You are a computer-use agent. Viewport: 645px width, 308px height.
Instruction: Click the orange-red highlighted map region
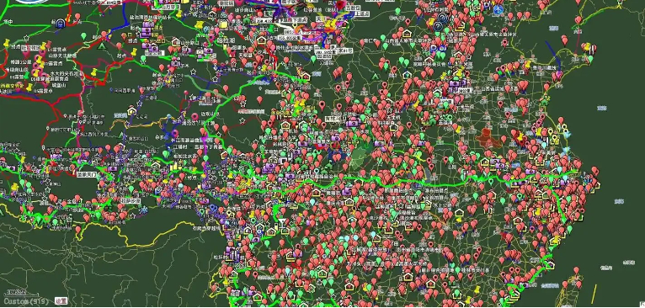pyautogui.click(x=488, y=140)
